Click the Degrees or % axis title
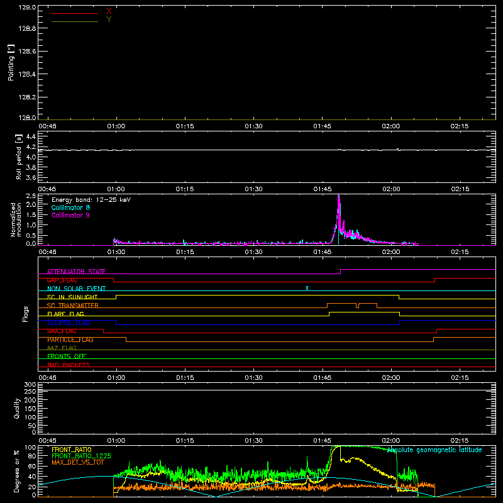Screen dimensions: 503x503 [x=16, y=472]
